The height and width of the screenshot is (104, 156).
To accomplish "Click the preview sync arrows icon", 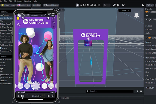I will tap(45, 15).
